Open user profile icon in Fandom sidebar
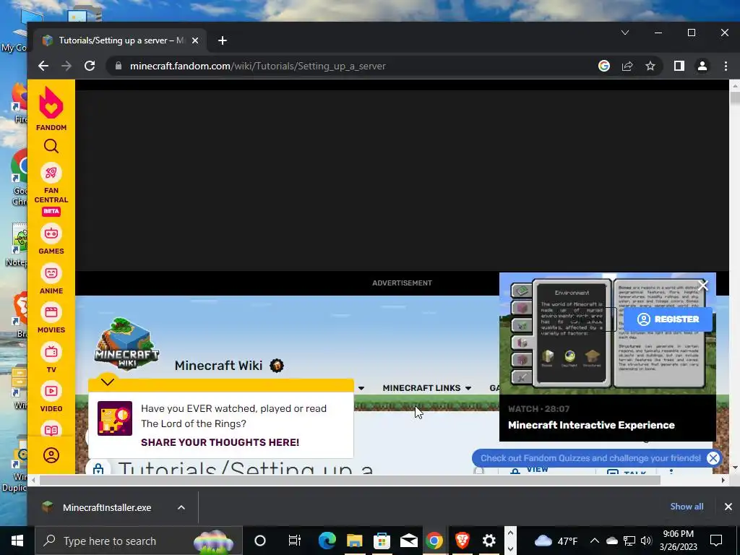740x555 pixels. tap(51, 455)
